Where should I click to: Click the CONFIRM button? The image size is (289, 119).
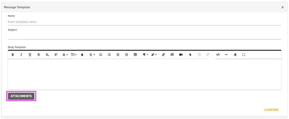pyautogui.click(x=271, y=110)
